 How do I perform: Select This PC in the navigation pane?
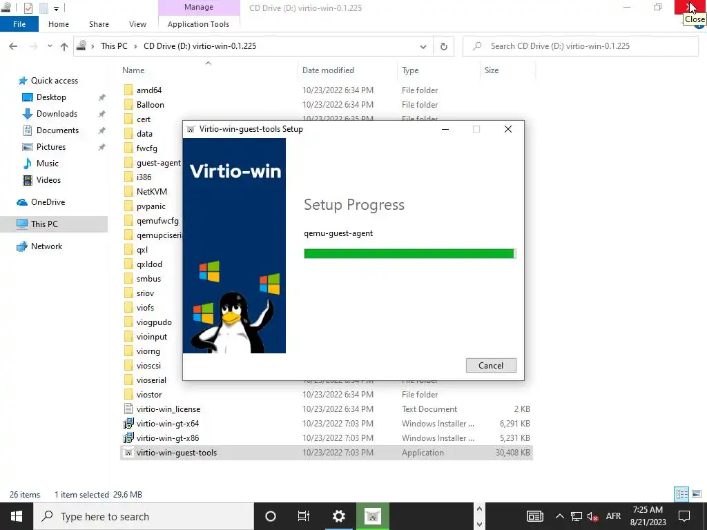(x=44, y=224)
